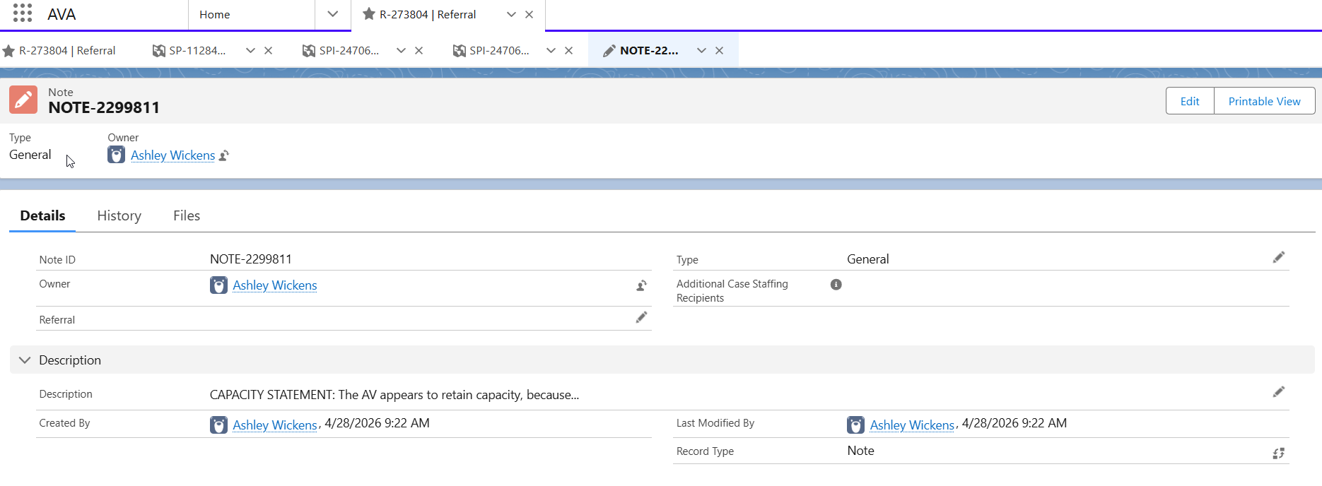Switch to the History tab

point(119,215)
